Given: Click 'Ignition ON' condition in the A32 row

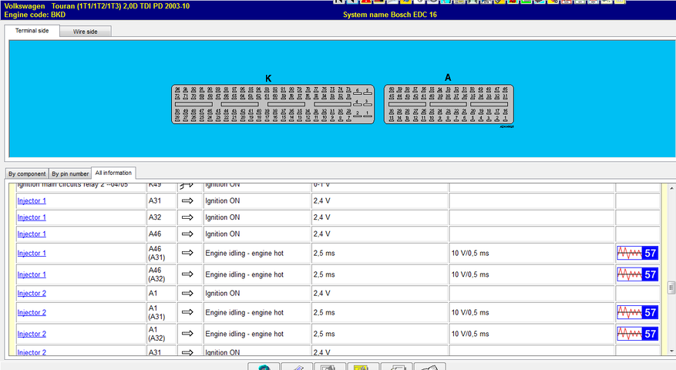Looking at the screenshot, I should tap(223, 217).
